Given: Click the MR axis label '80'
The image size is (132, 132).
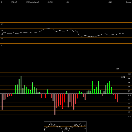Looking at the screenshot, I should point(129,78).
